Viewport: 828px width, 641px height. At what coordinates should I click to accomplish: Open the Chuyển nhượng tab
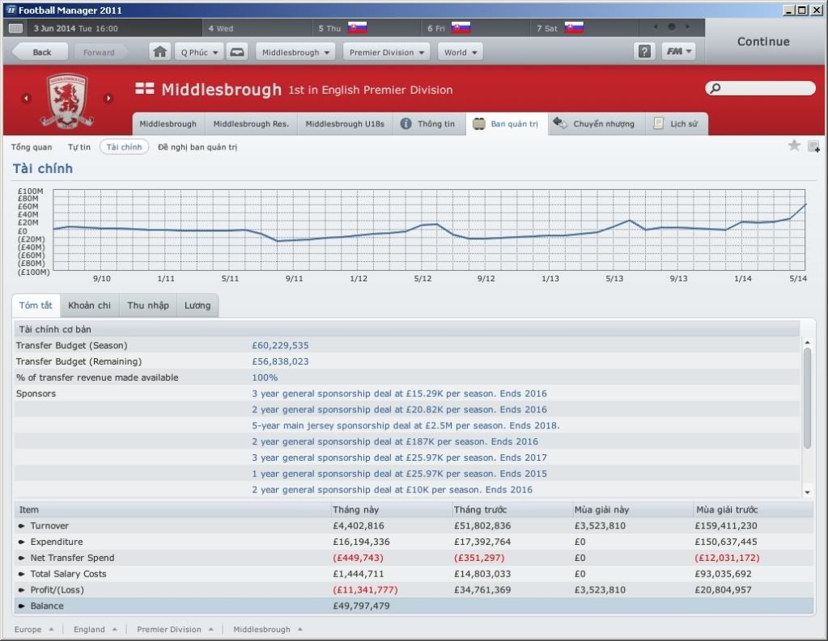(595, 124)
